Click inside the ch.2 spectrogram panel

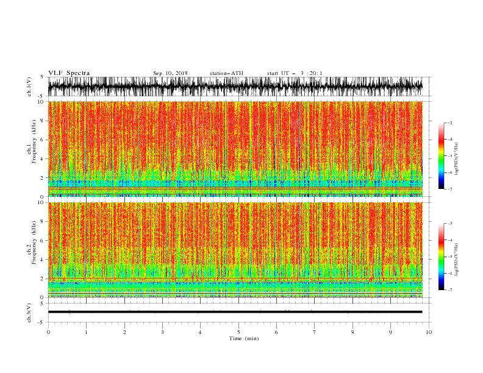(235, 250)
